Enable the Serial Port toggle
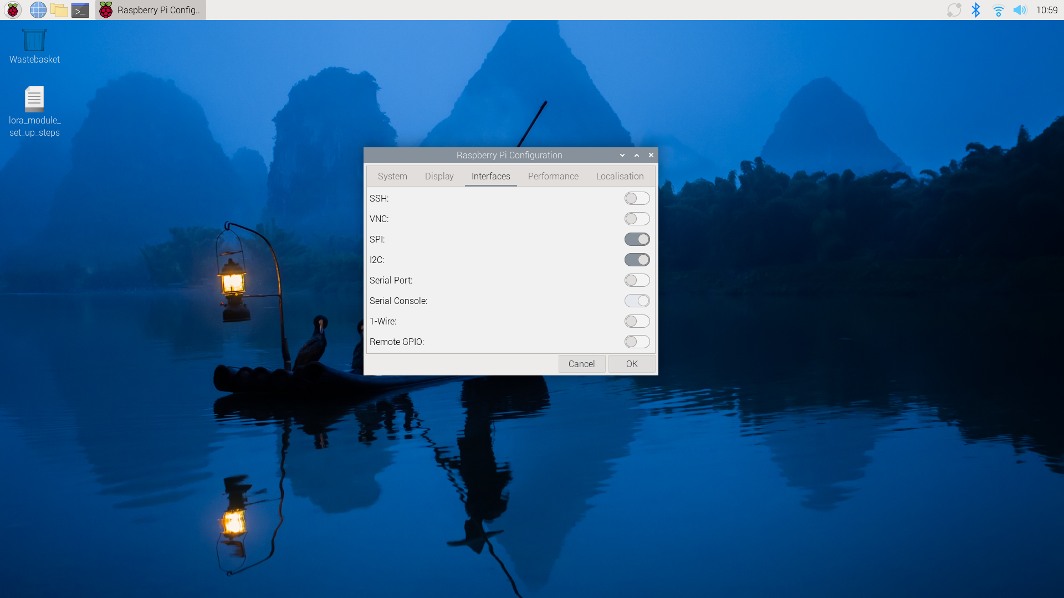This screenshot has height=598, width=1064. coord(637,280)
